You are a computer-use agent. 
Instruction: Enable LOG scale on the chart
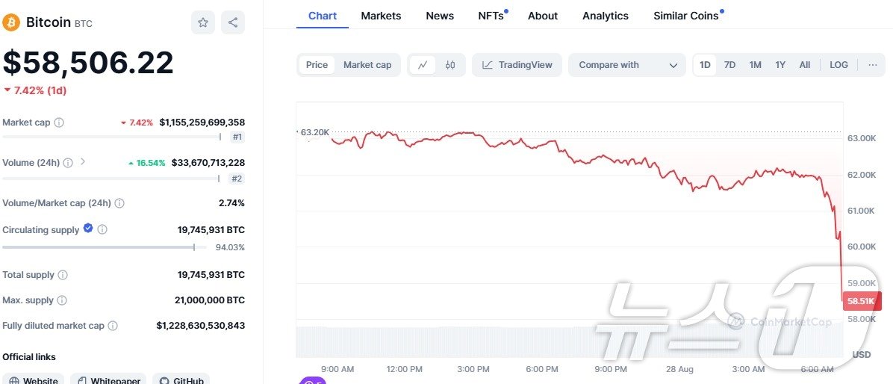[x=838, y=65]
